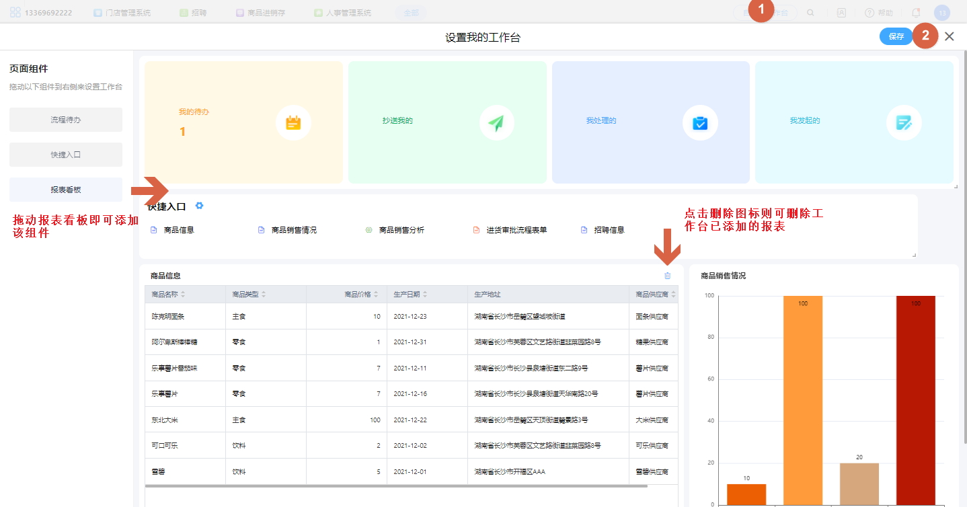Click the 我处理的 clipboard icon
967x507 pixels.
point(700,123)
